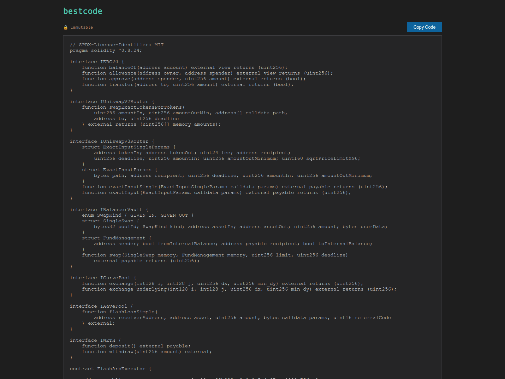This screenshot has width=505, height=379.
Task: Click struct SingleSwap line
Action: tap(110, 221)
